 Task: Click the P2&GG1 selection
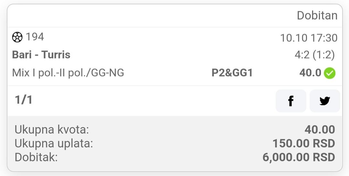[232, 73]
